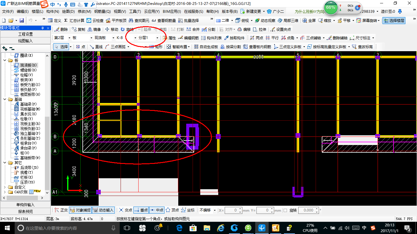
Task: Open the 分层1 layer dropdown
Action: [157, 38]
